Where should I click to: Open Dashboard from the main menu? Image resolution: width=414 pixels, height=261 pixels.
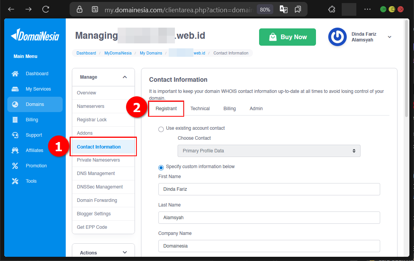[37, 74]
